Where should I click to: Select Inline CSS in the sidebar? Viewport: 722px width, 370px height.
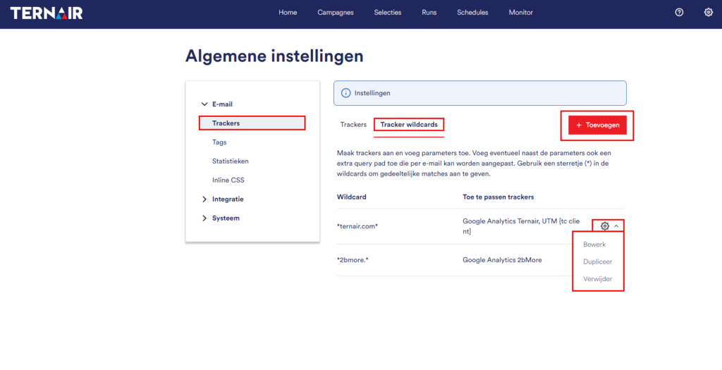(x=228, y=180)
